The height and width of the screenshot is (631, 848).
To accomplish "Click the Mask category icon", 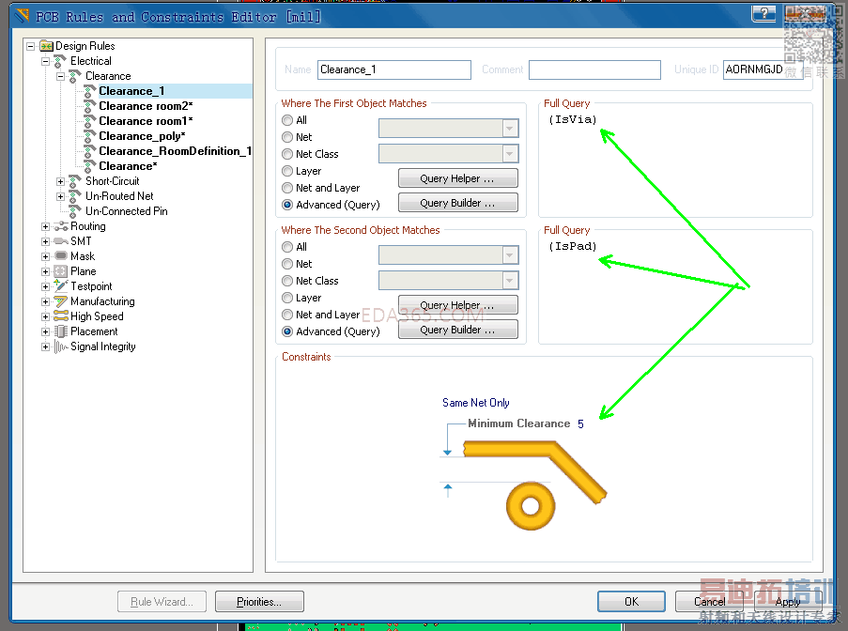I will [x=61, y=256].
